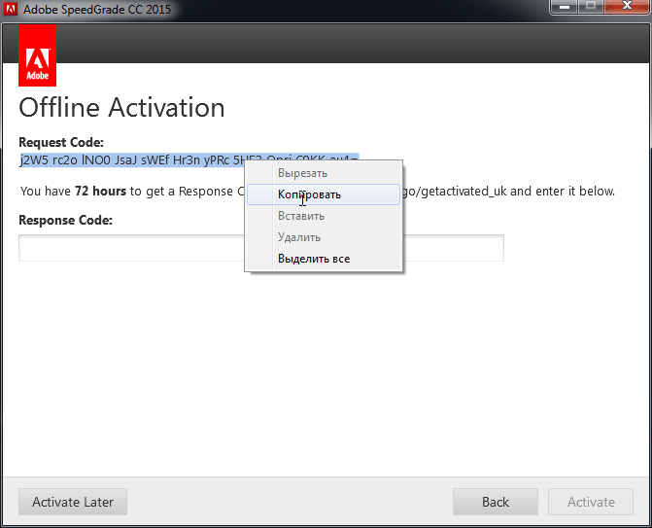Click the Activate button
Viewport: 652px width, 528px height.
point(591,502)
